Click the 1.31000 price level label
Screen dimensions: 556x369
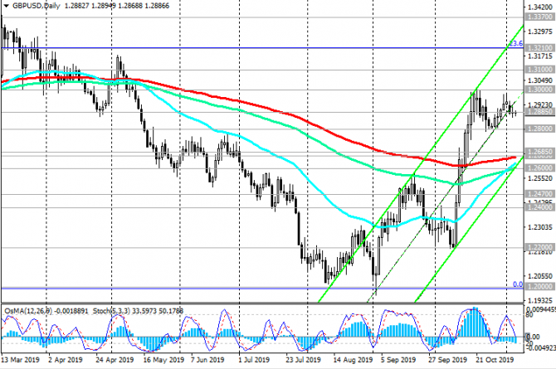pos(539,70)
